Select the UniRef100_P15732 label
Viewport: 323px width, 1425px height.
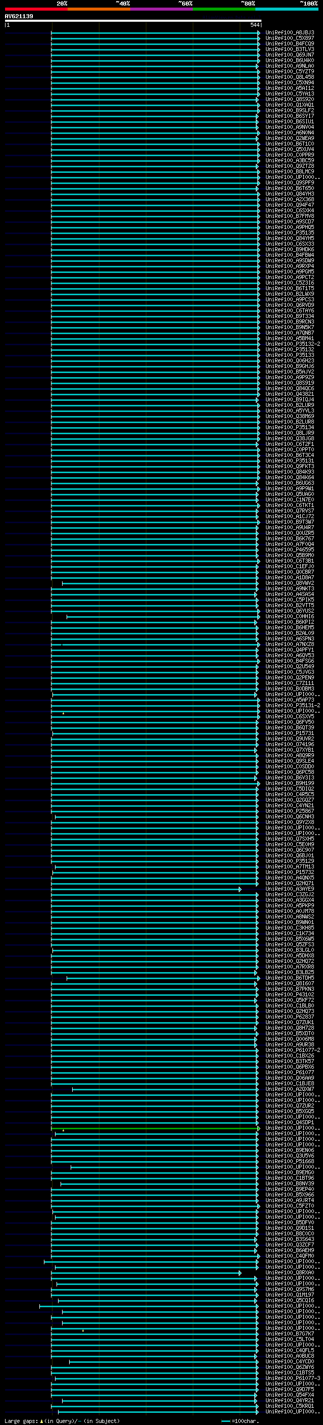290,872
